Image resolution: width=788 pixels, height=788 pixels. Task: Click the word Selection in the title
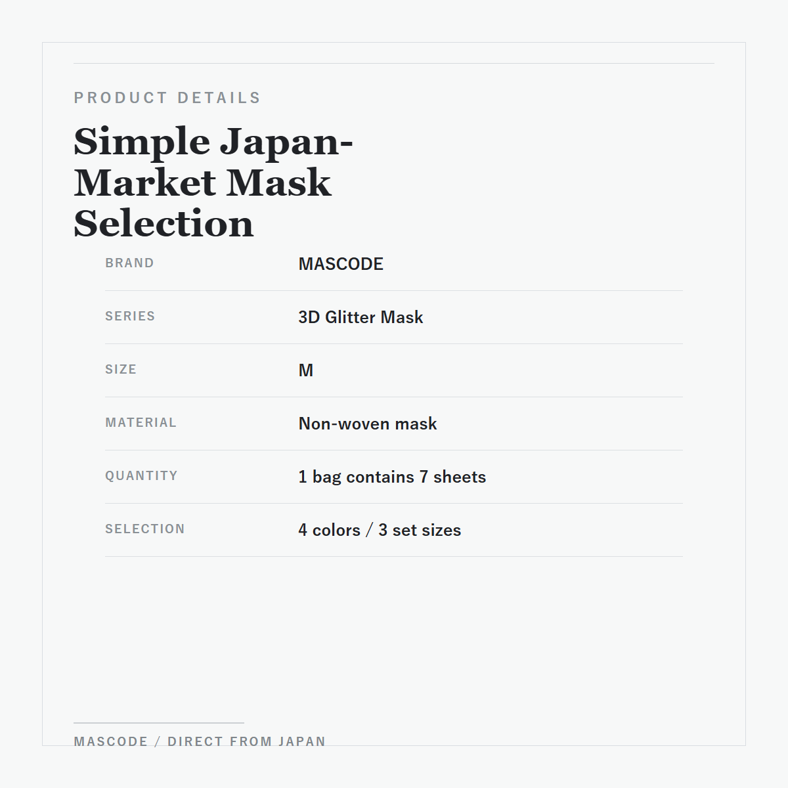[x=164, y=223]
